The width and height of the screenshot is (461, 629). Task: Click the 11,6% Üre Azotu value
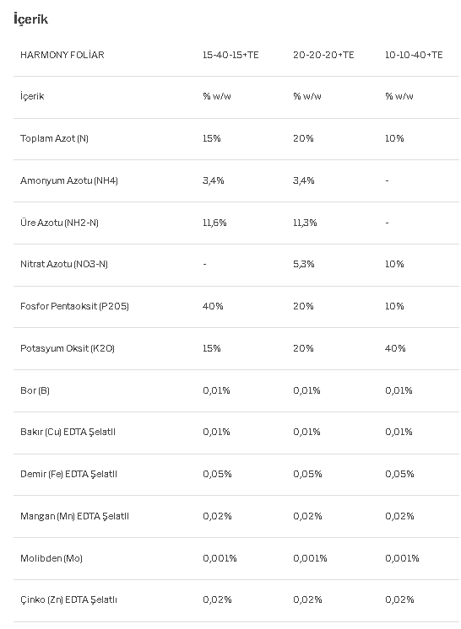pos(214,223)
